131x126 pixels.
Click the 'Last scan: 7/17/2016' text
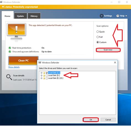(x=25, y=80)
